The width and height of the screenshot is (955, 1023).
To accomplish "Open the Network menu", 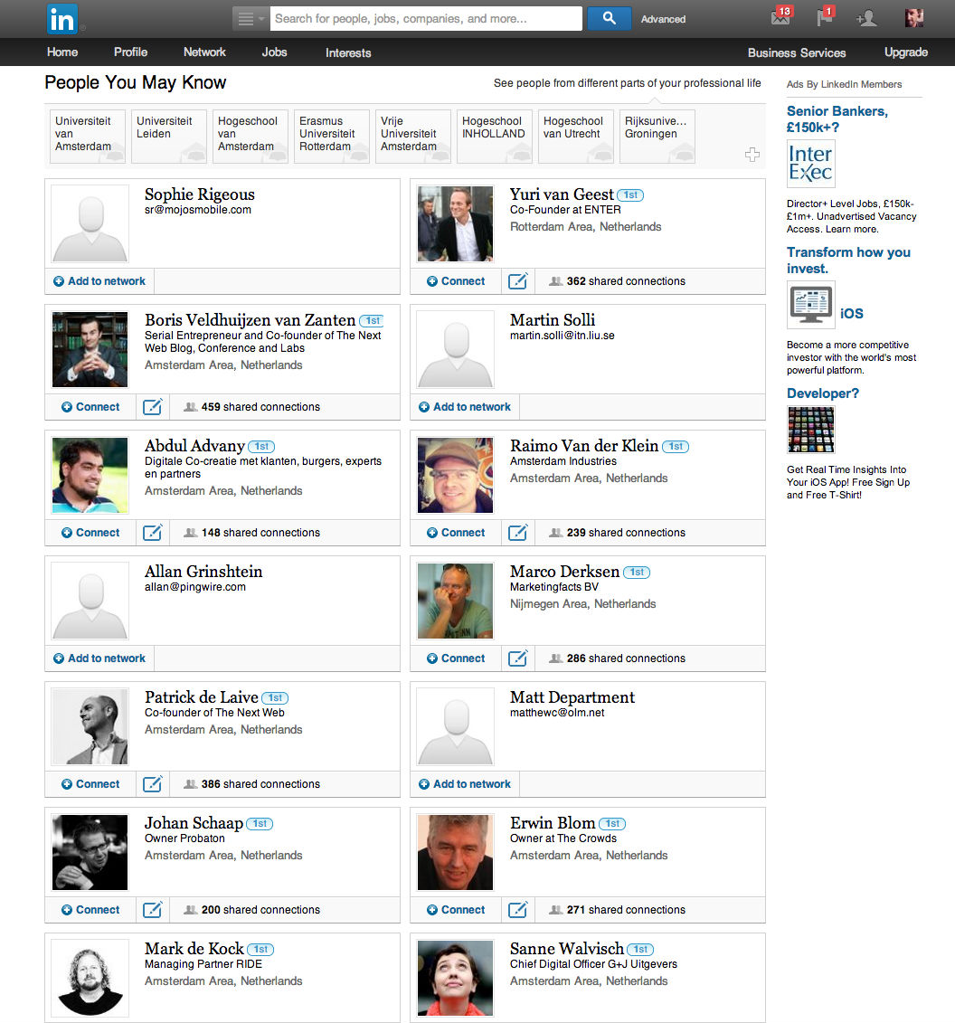I will click(204, 52).
